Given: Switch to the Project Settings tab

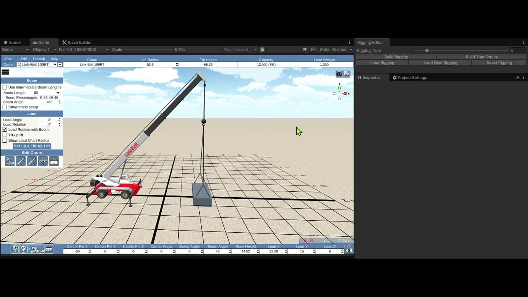Looking at the screenshot, I should tap(410, 78).
